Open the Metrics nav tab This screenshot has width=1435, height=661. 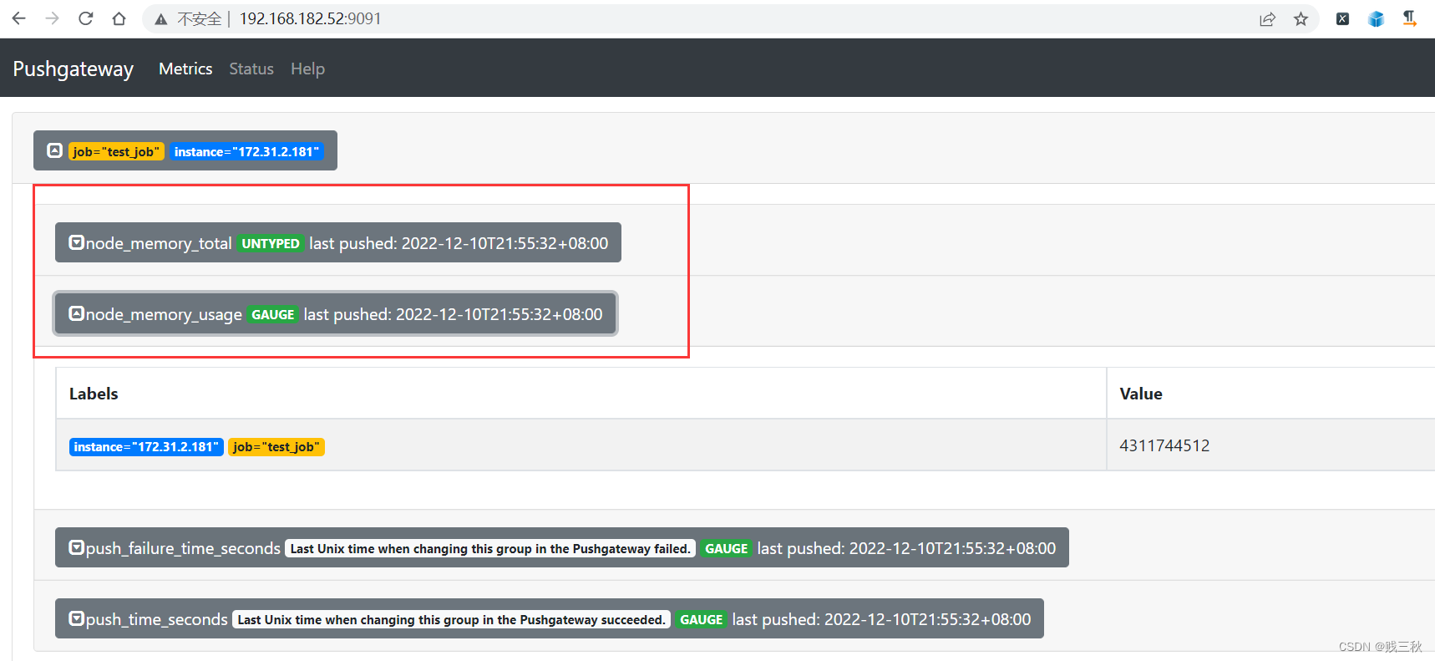click(185, 69)
